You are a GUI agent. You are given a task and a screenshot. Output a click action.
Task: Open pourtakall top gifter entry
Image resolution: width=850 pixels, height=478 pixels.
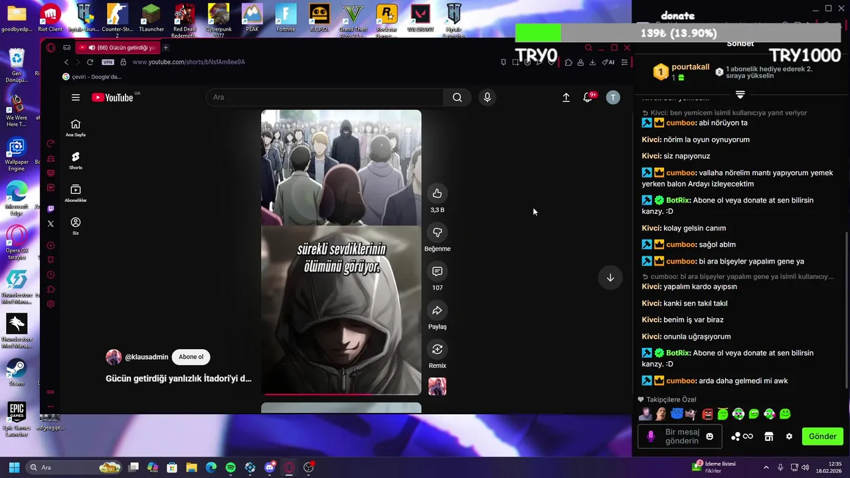(x=681, y=72)
